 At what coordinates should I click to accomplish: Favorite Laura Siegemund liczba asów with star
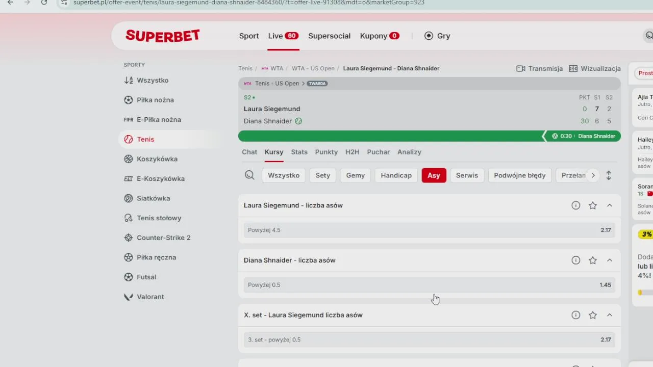click(593, 205)
